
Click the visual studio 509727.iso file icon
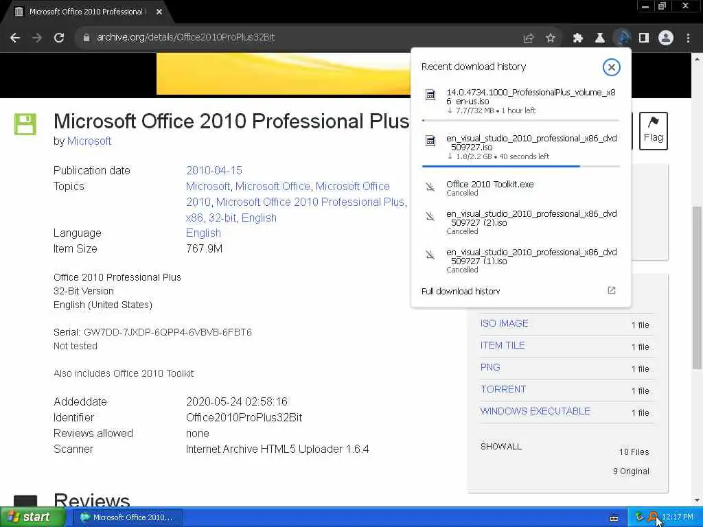point(430,141)
